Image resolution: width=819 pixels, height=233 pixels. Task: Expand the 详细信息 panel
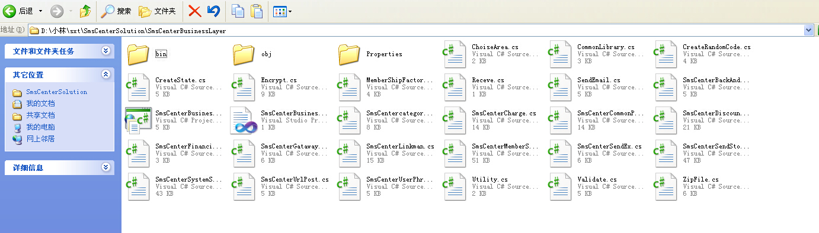(105, 167)
